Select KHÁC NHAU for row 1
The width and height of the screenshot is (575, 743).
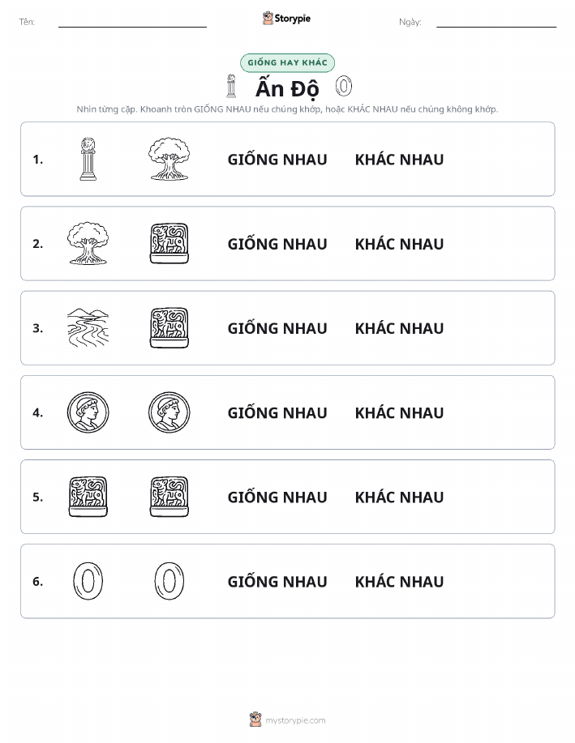pyautogui.click(x=400, y=160)
